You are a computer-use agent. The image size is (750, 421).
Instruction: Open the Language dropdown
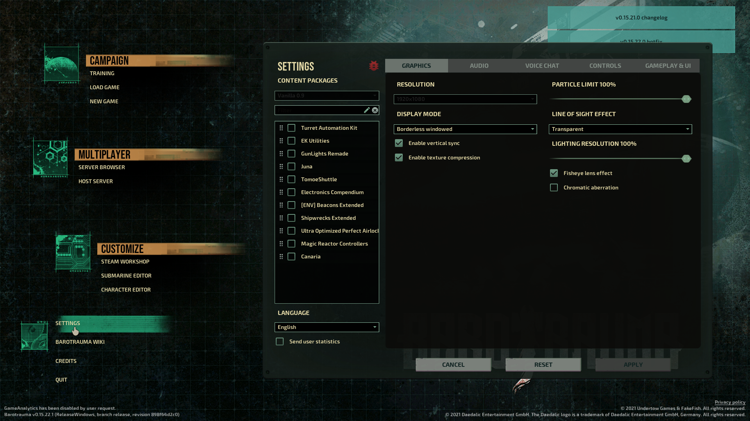[327, 327]
